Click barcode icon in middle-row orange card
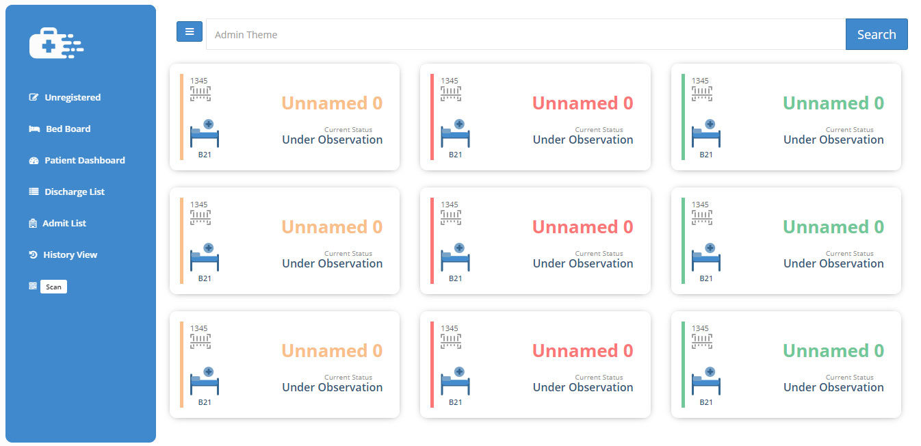The height and width of the screenshot is (446, 921). (x=200, y=218)
